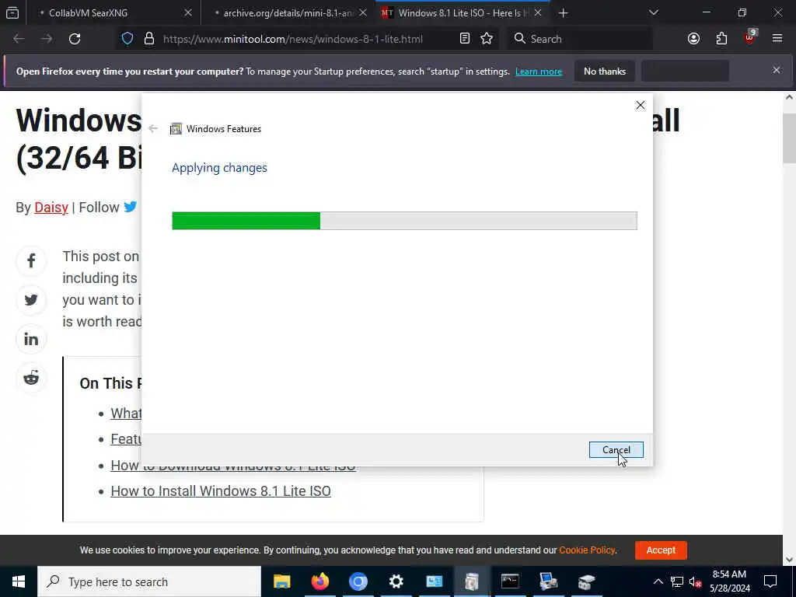Screen dimensions: 796x597
Task: Go back to the previous page
Action: (x=19, y=39)
